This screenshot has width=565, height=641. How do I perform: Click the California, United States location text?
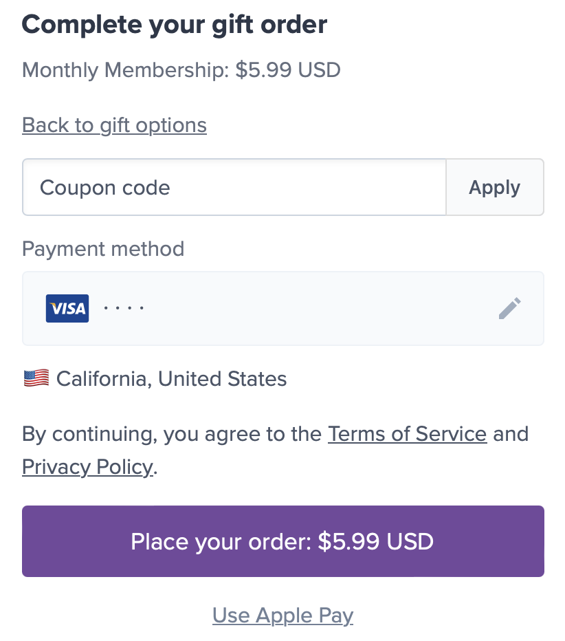tap(171, 378)
